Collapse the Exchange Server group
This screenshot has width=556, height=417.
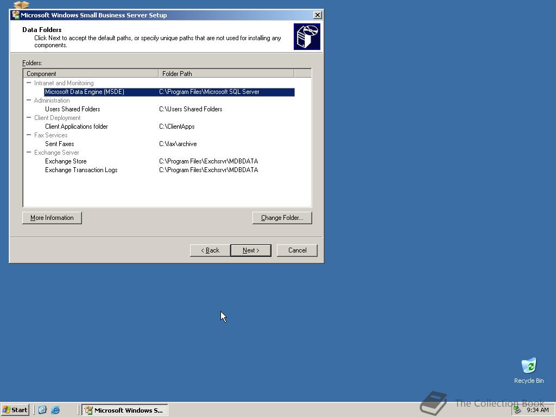click(x=29, y=152)
